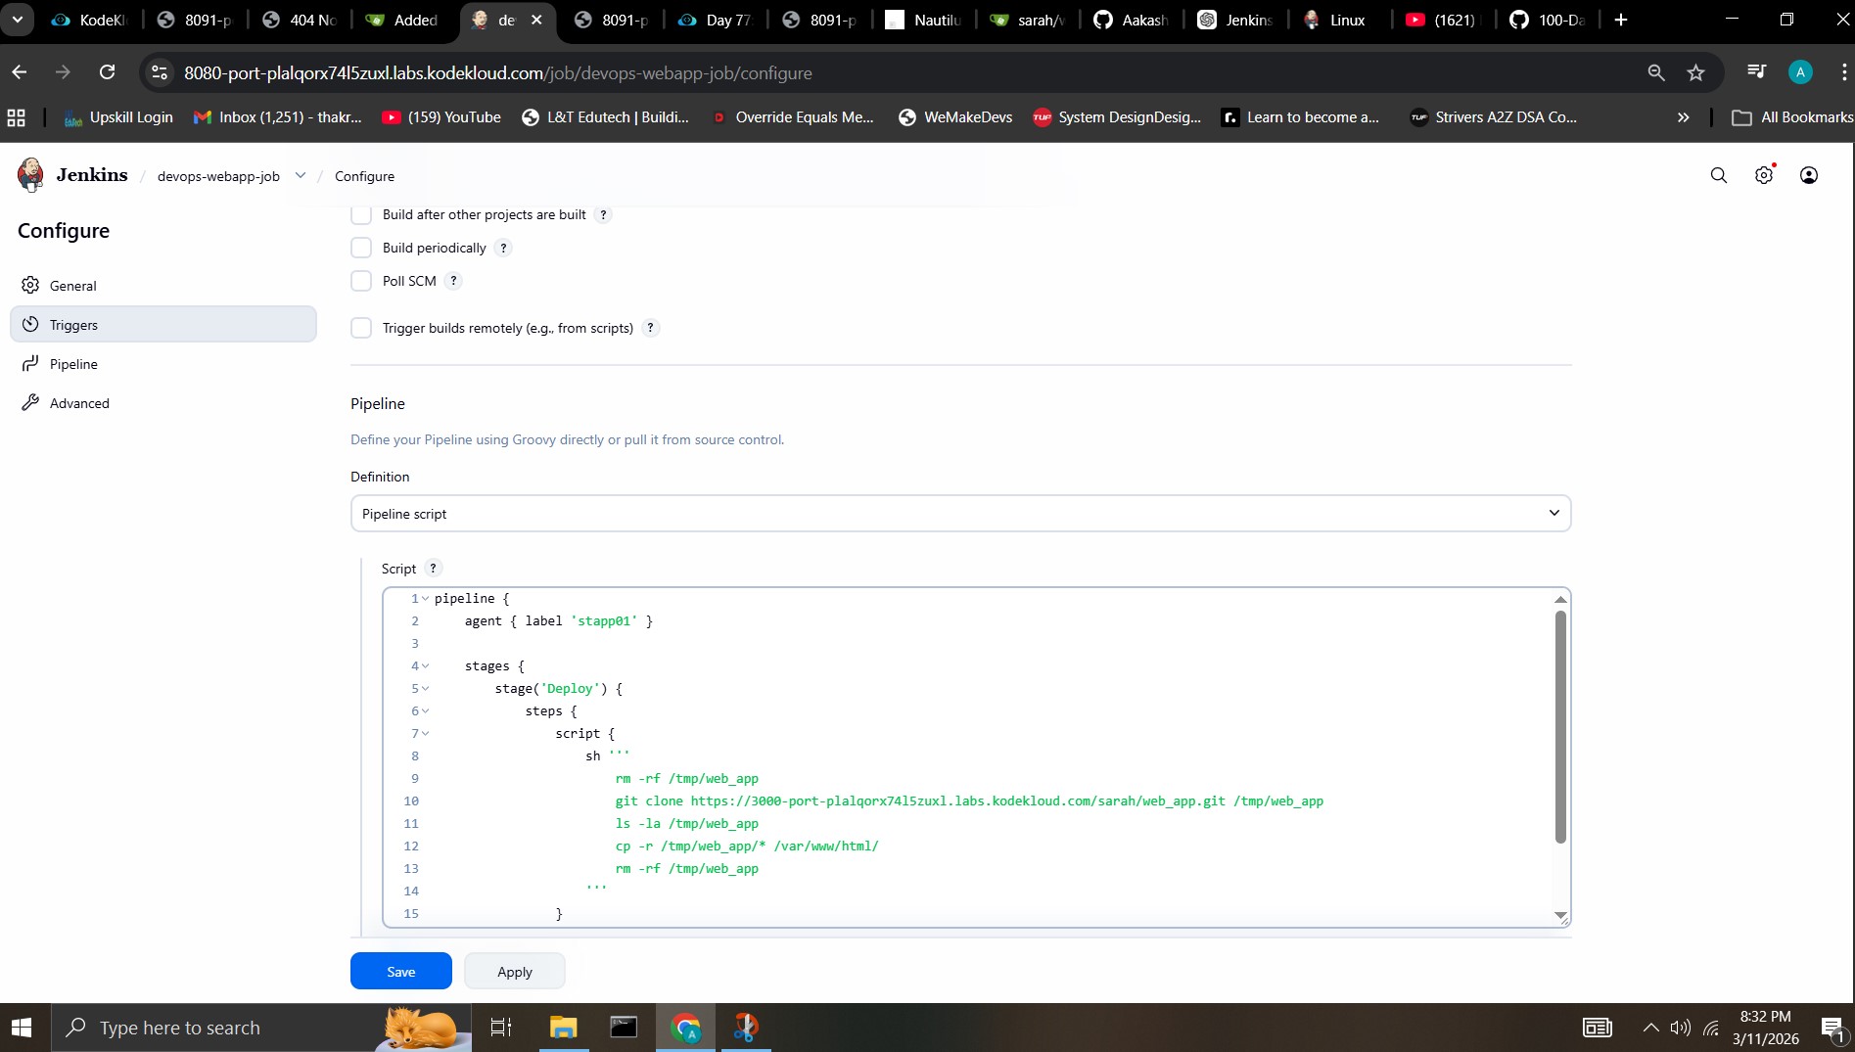Open Jenkins search magnifier icon
Image resolution: width=1855 pixels, height=1052 pixels.
tap(1719, 175)
